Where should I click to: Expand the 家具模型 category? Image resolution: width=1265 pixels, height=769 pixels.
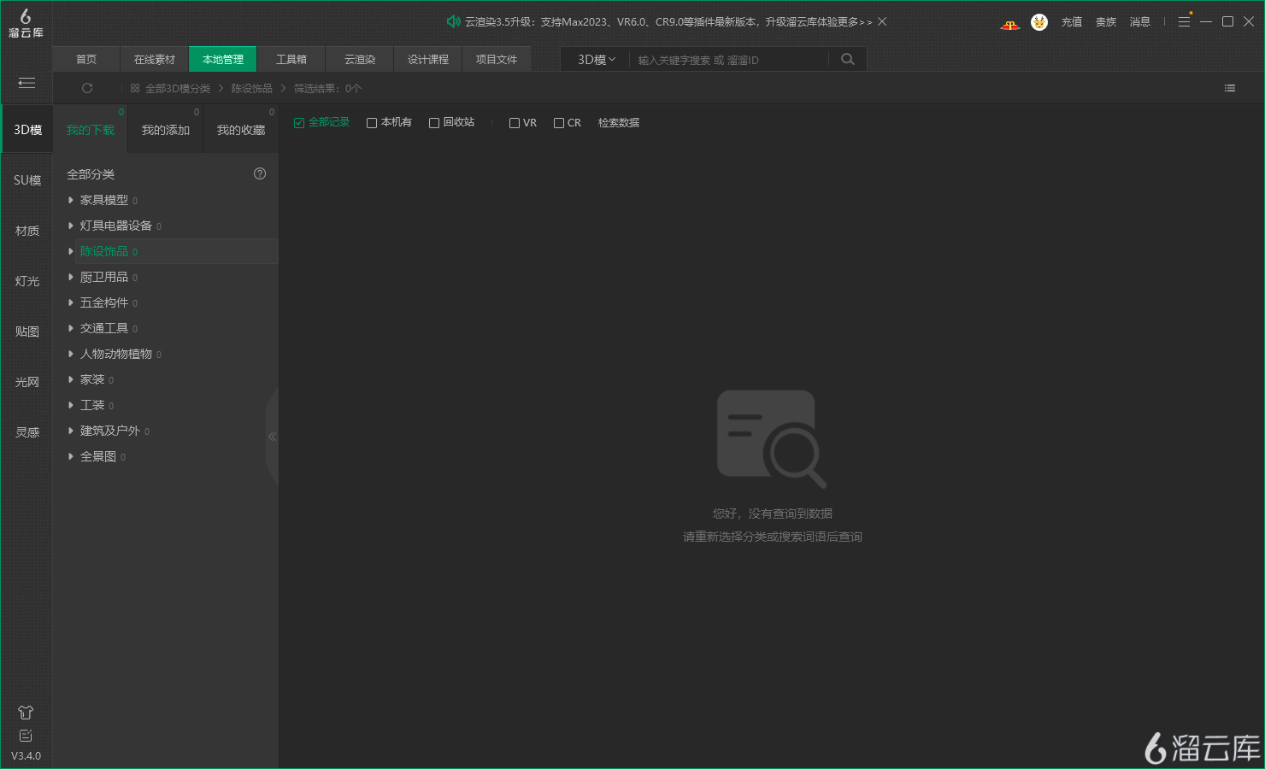coord(71,200)
